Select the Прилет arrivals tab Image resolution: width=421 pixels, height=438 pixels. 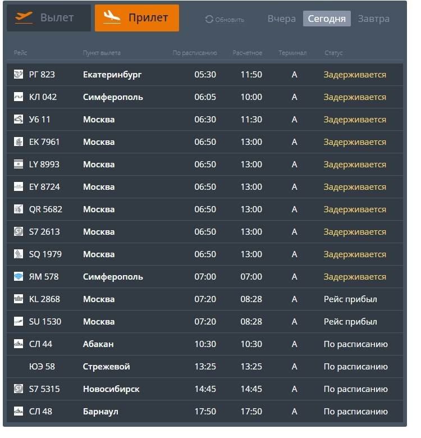(137, 18)
